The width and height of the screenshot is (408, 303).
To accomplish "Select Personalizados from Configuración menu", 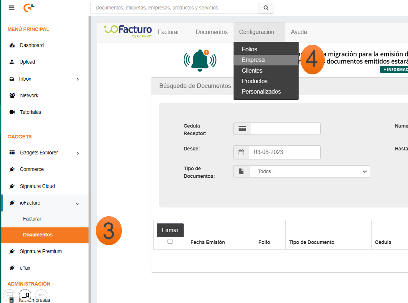I will point(266,92).
